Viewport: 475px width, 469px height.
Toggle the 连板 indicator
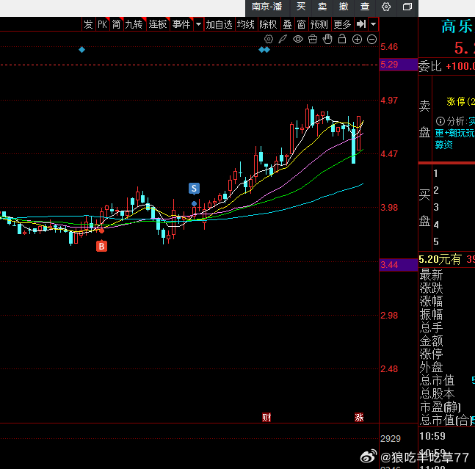(158, 24)
